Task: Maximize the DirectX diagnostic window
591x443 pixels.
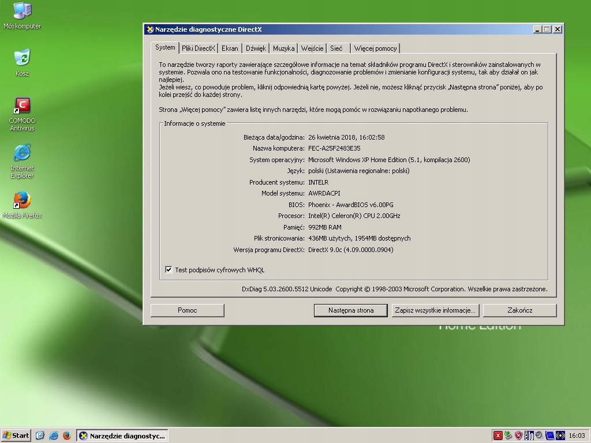Action: coord(547,29)
